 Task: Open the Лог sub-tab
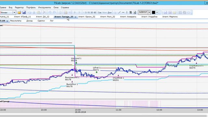tap(52, 21)
